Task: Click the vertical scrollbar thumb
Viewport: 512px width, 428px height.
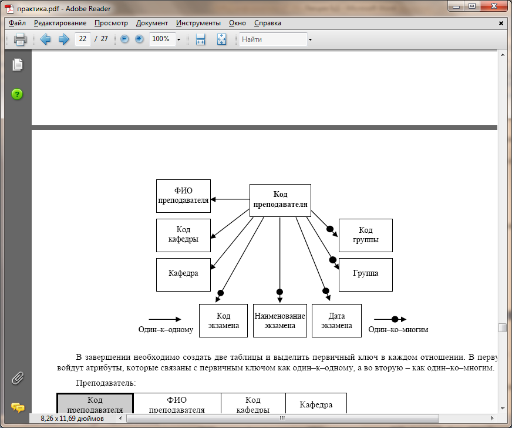Action: coord(502,327)
